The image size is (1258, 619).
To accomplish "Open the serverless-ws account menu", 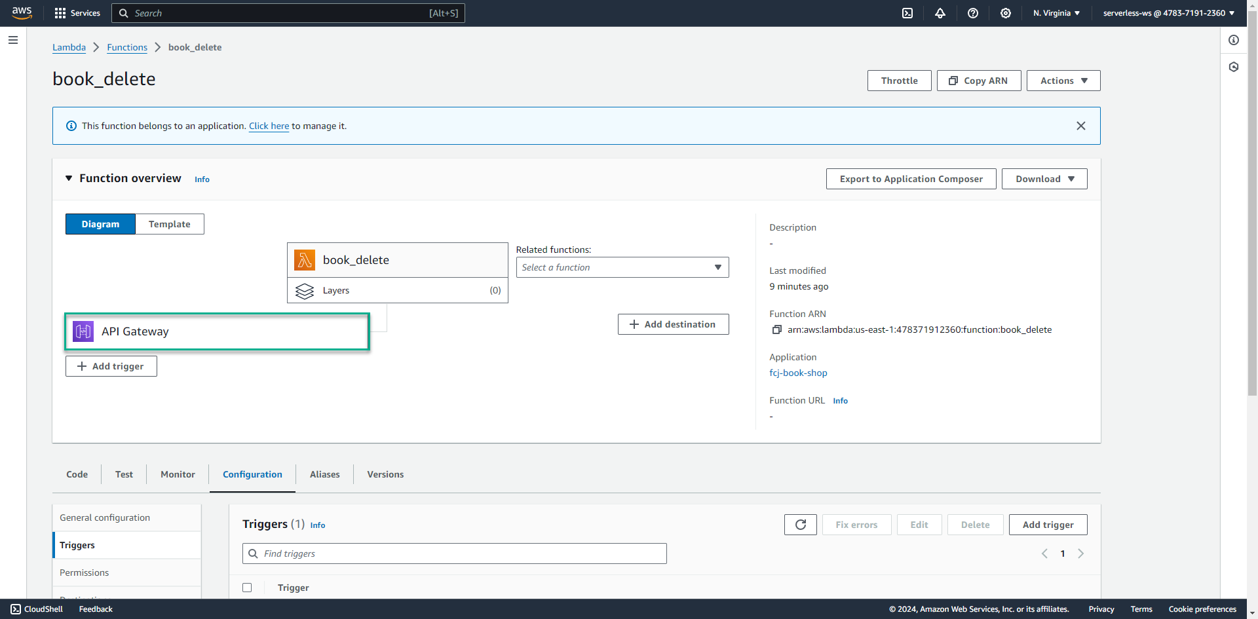I will point(1169,13).
